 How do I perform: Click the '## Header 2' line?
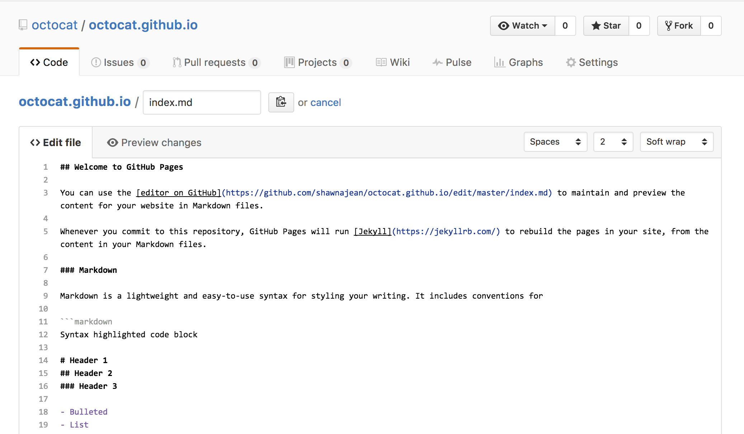click(x=86, y=373)
